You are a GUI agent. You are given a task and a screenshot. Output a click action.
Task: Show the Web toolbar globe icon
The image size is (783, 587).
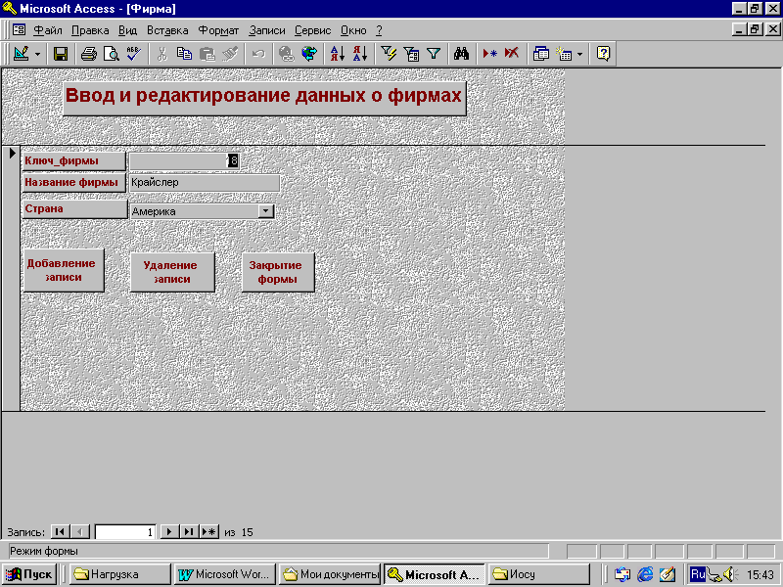coord(309,54)
